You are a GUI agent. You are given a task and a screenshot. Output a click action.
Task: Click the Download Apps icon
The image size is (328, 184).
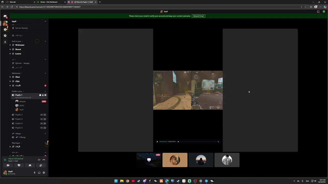click(x=5, y=42)
